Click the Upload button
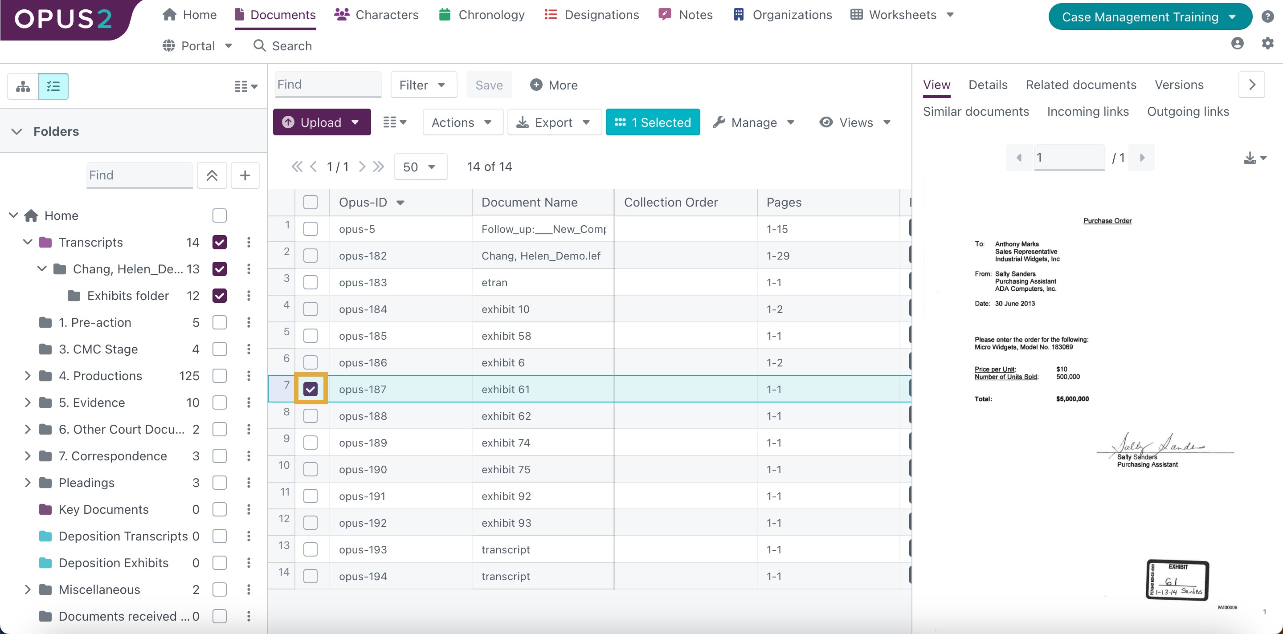Image resolution: width=1283 pixels, height=634 pixels. pyautogui.click(x=321, y=122)
